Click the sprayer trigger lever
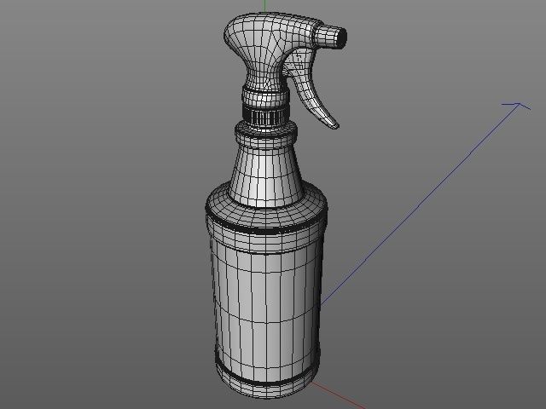The height and width of the screenshot is (409, 546). click(311, 90)
